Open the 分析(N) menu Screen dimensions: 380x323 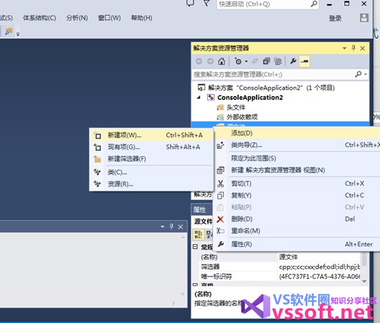point(77,18)
